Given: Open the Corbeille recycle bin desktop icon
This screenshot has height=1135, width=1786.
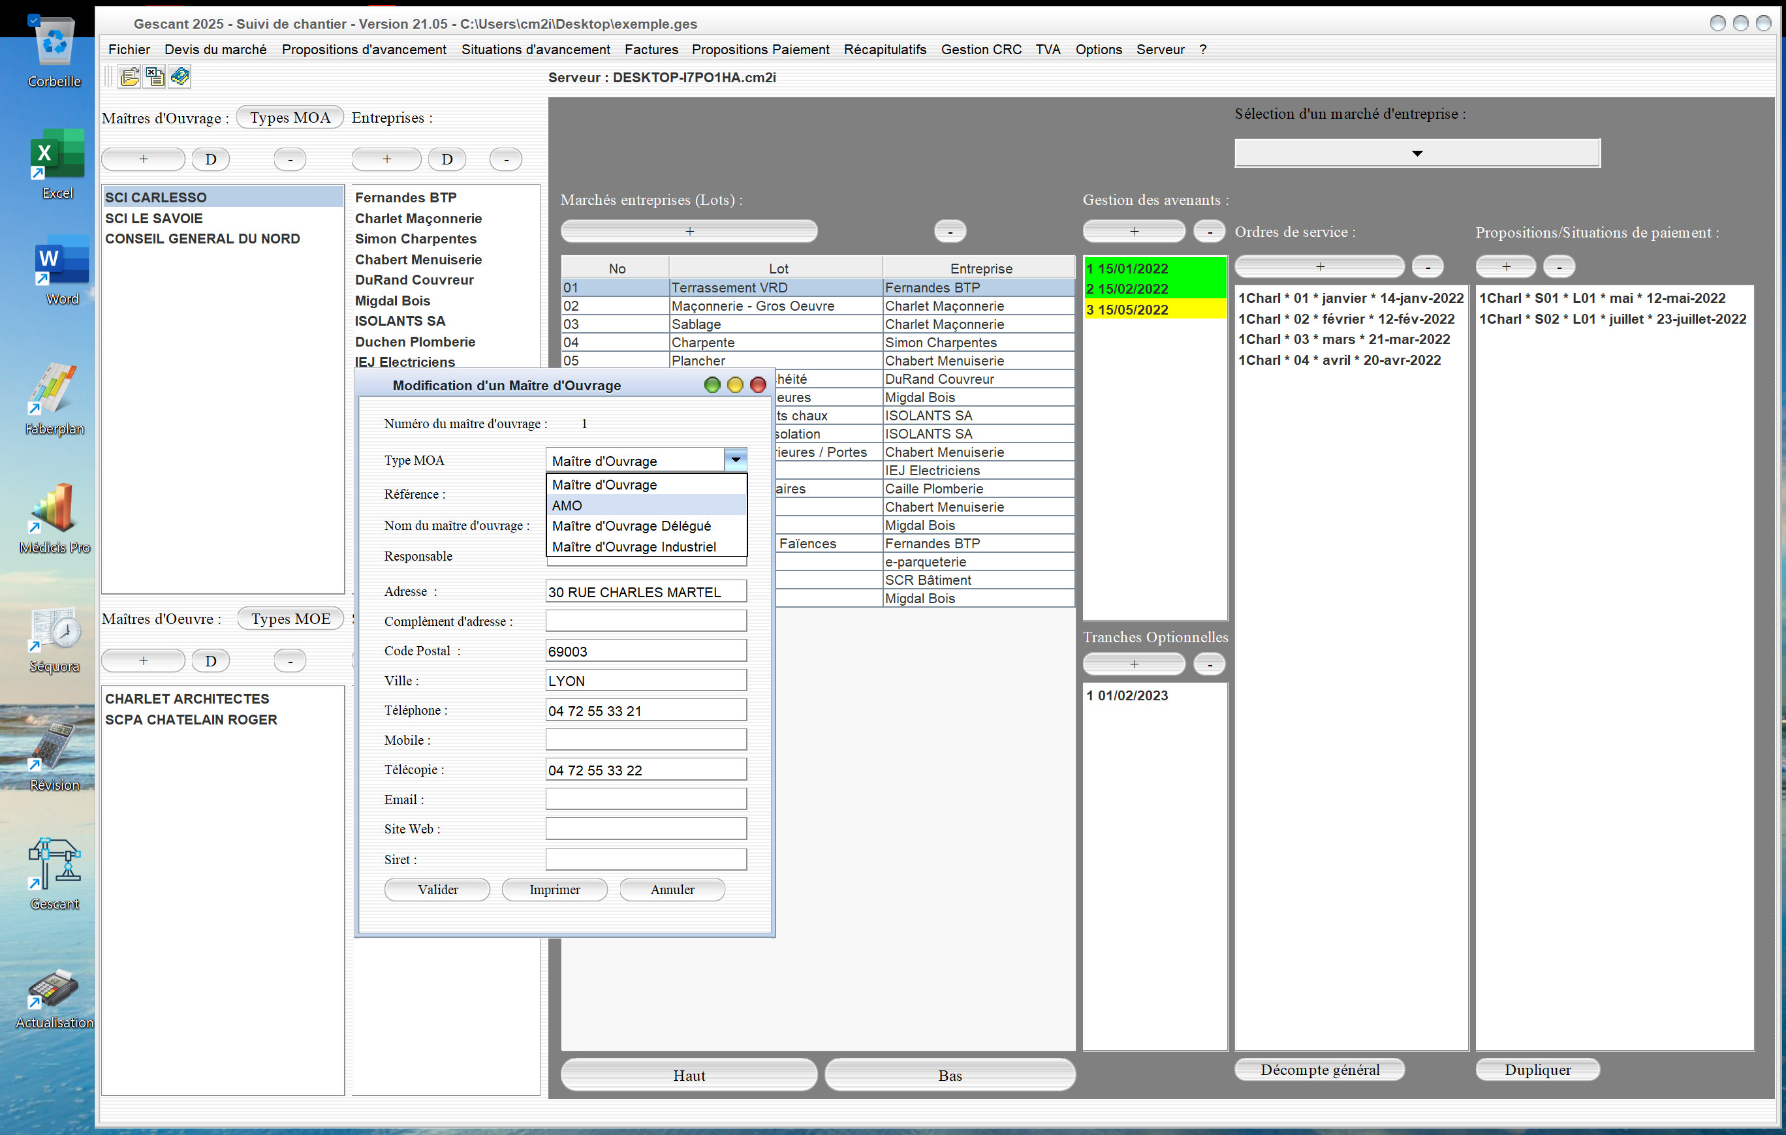Looking at the screenshot, I should tap(54, 52).
